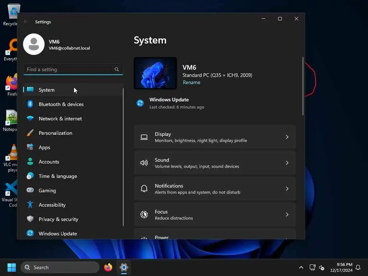Screen dimensions: 368x276
Task: Click the Personalization paintbrush icon
Action: click(x=30, y=133)
